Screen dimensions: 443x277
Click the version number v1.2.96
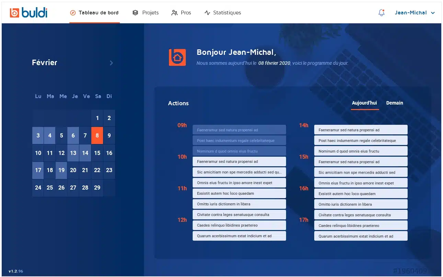click(x=16, y=271)
